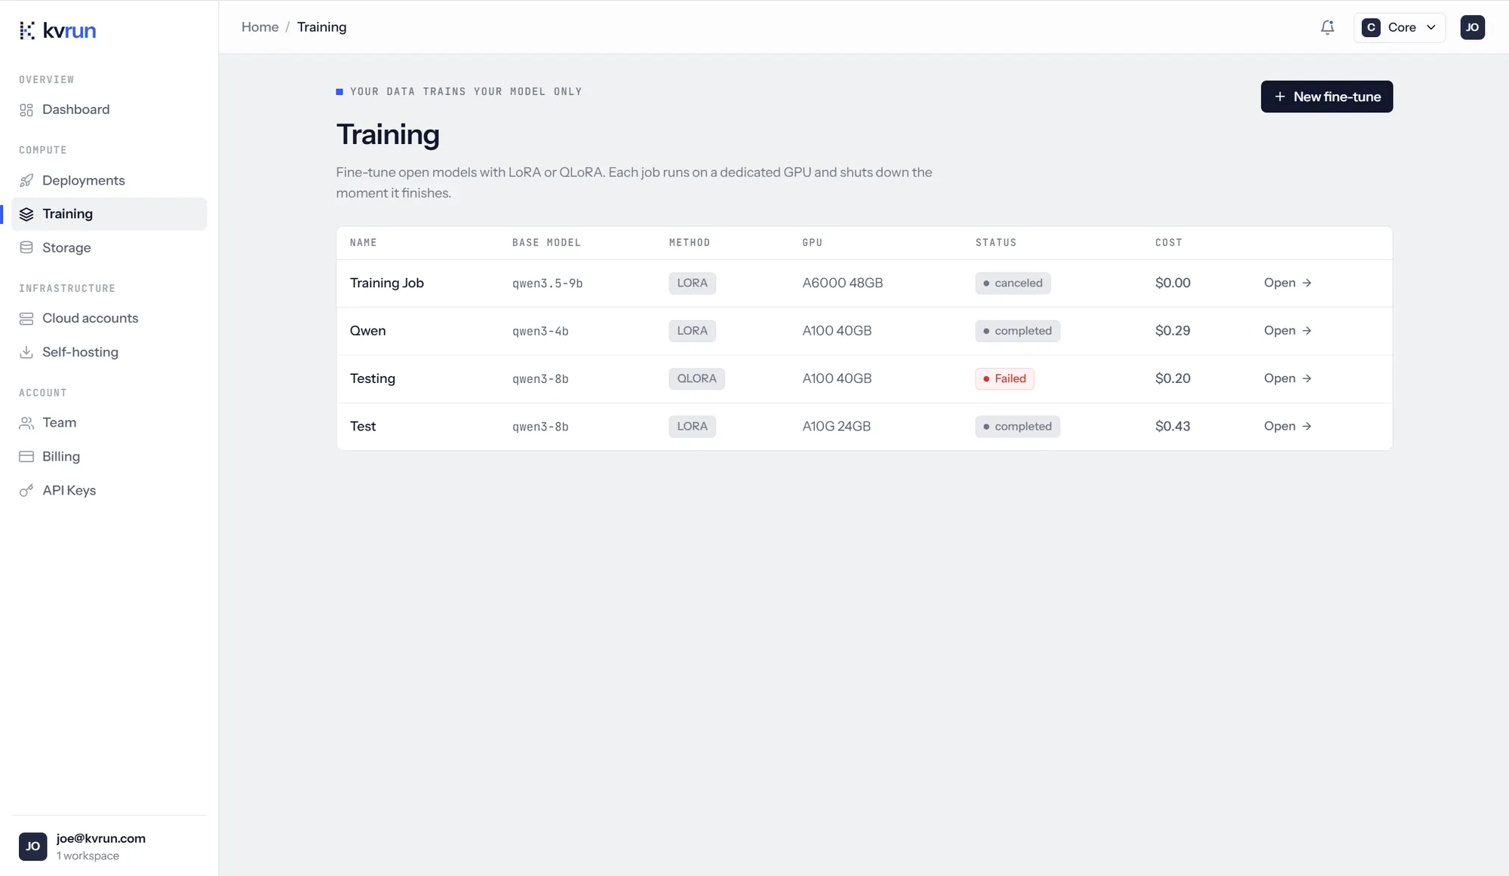This screenshot has height=876, width=1509.
Task: Click joe@kvrun.com account text
Action: [100, 838]
